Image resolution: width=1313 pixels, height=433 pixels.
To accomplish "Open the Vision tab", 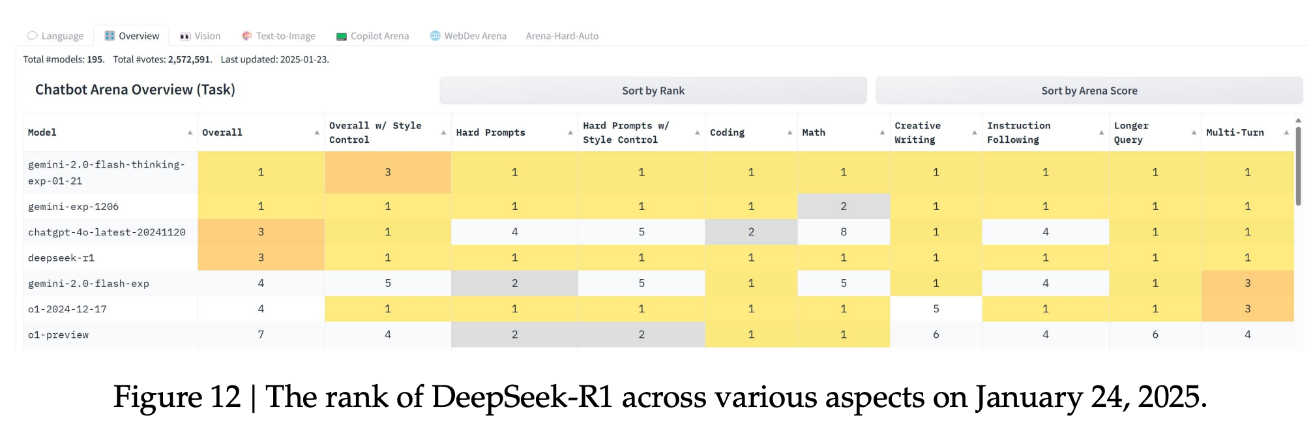I will 200,36.
